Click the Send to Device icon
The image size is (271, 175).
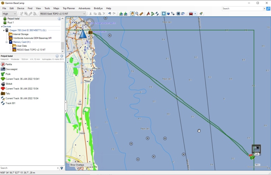click(x=121, y=14)
